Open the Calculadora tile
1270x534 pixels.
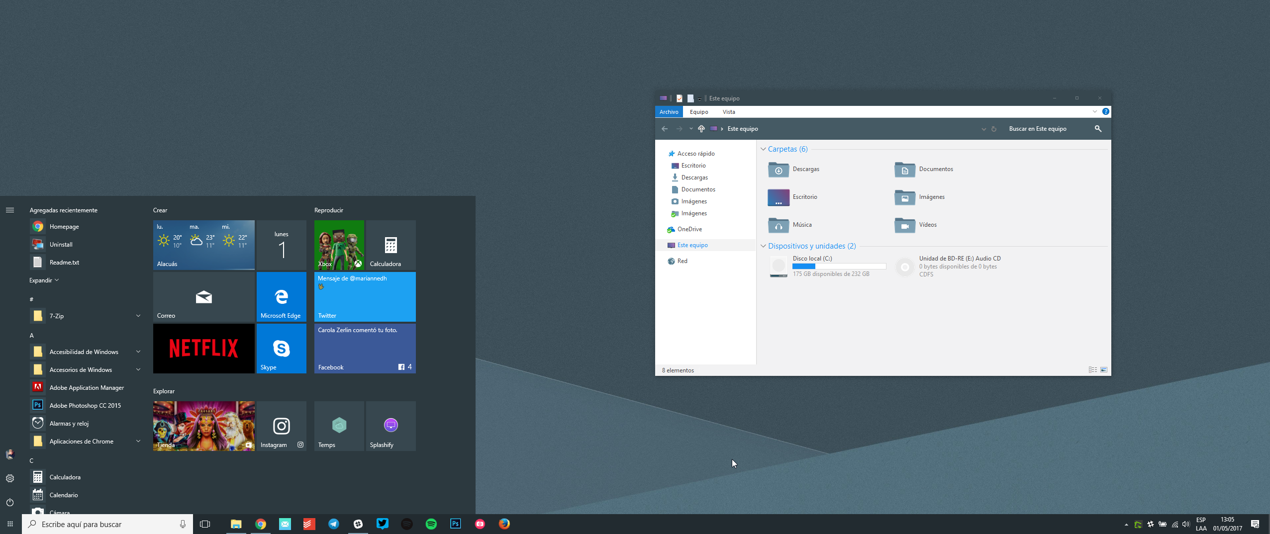click(391, 245)
